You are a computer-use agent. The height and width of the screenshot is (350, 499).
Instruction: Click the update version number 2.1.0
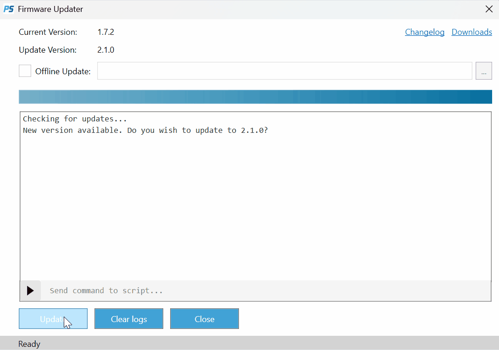(x=105, y=50)
